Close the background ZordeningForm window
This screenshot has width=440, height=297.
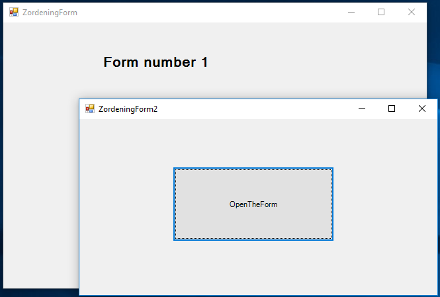click(412, 12)
